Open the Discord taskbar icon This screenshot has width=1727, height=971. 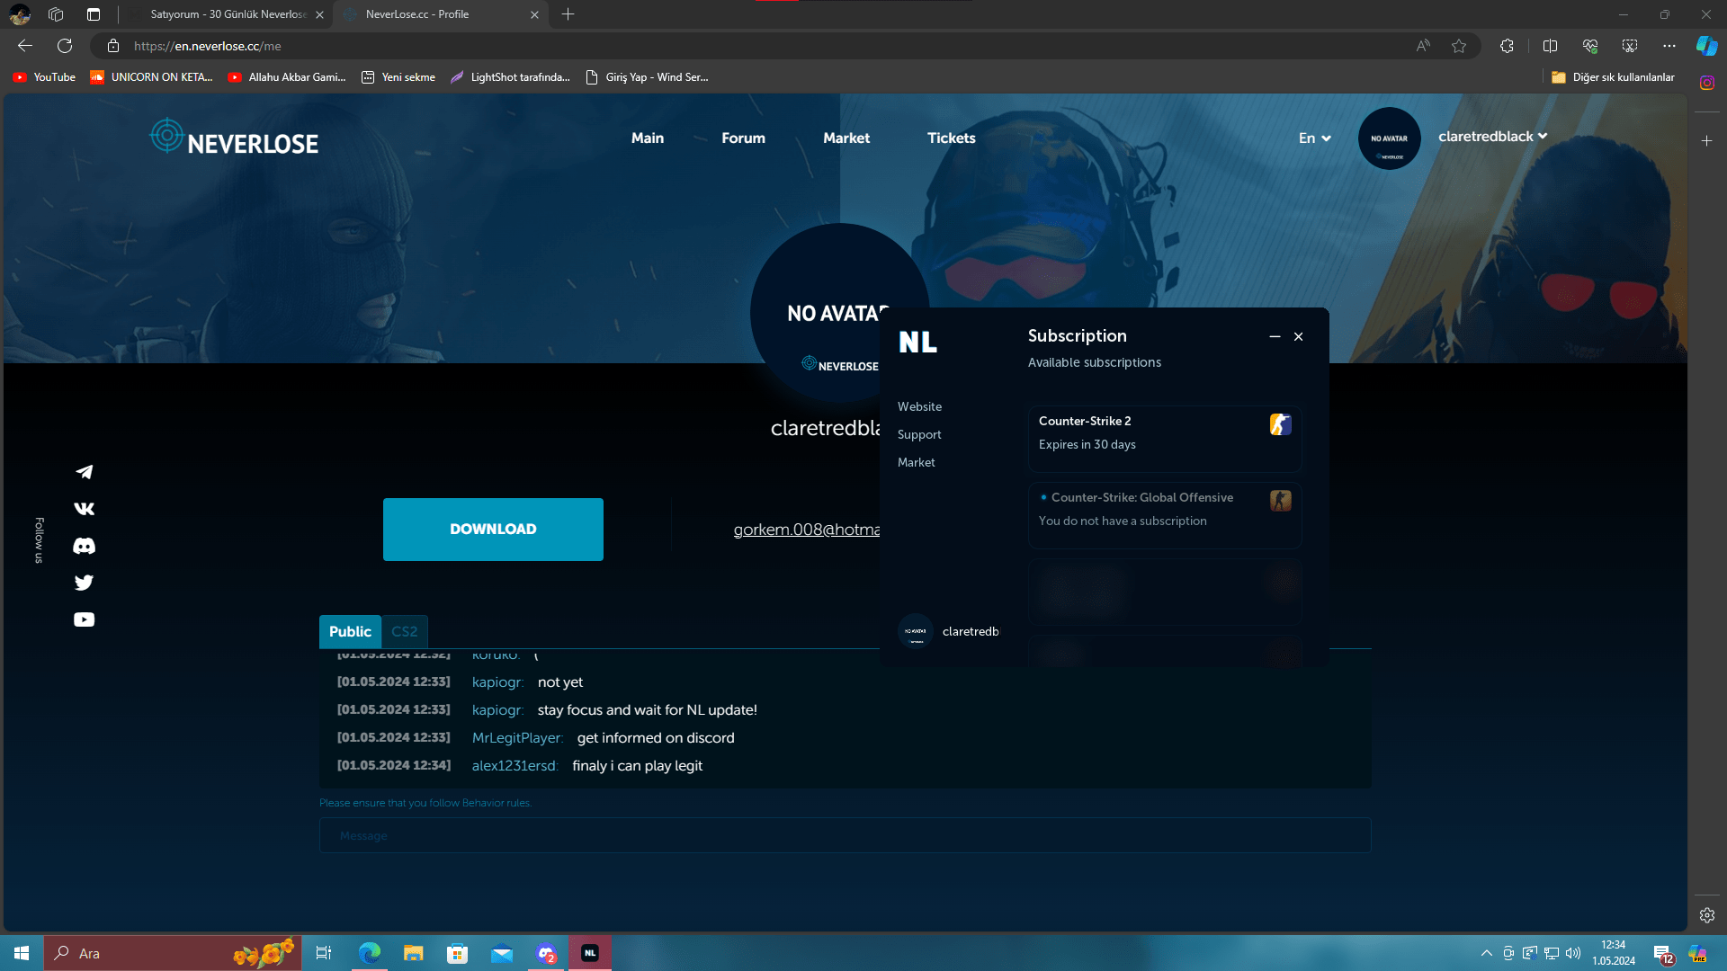click(546, 953)
